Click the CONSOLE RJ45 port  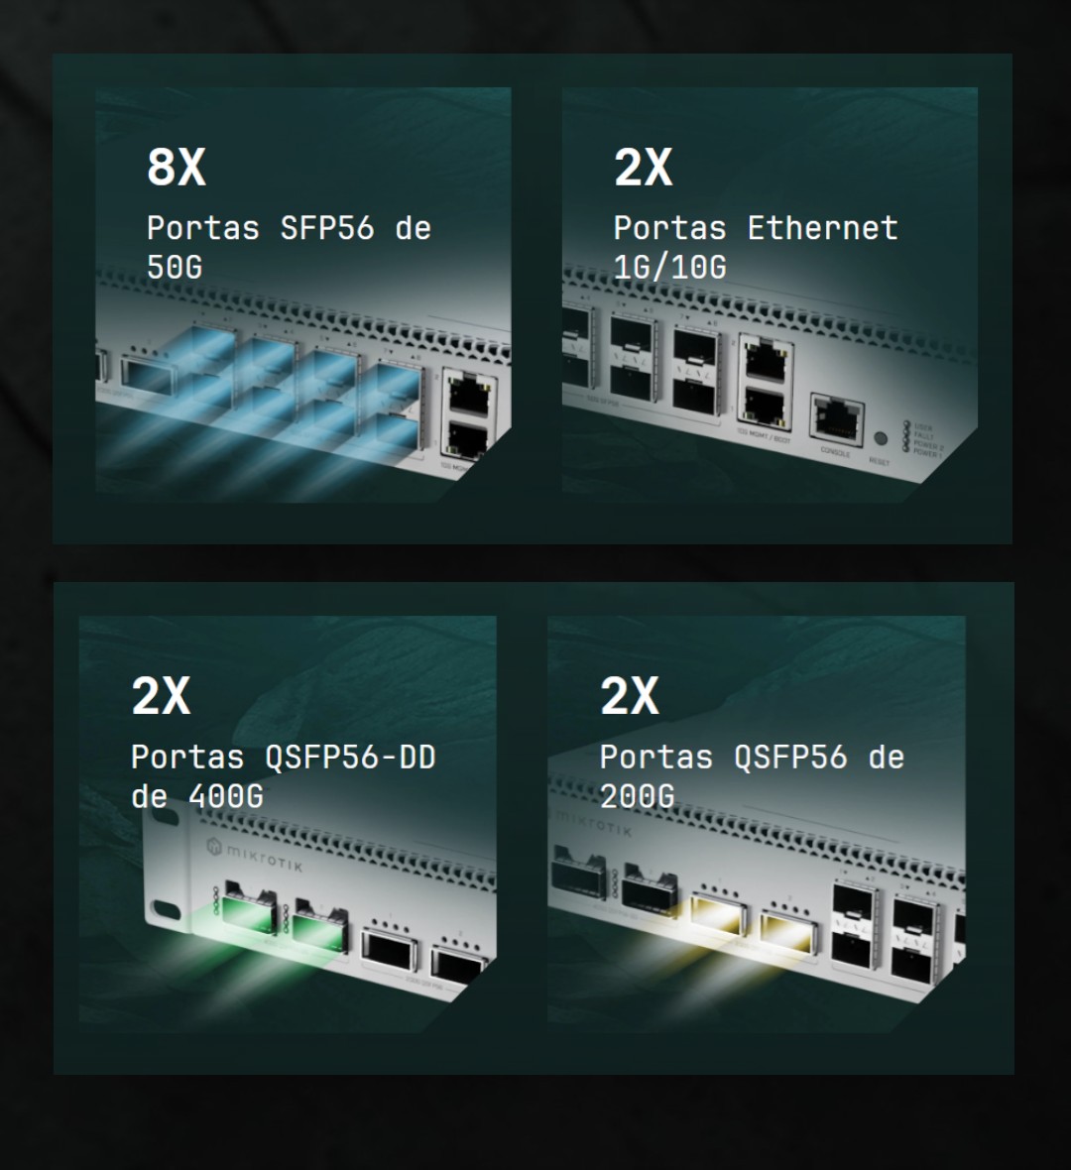pos(837,420)
